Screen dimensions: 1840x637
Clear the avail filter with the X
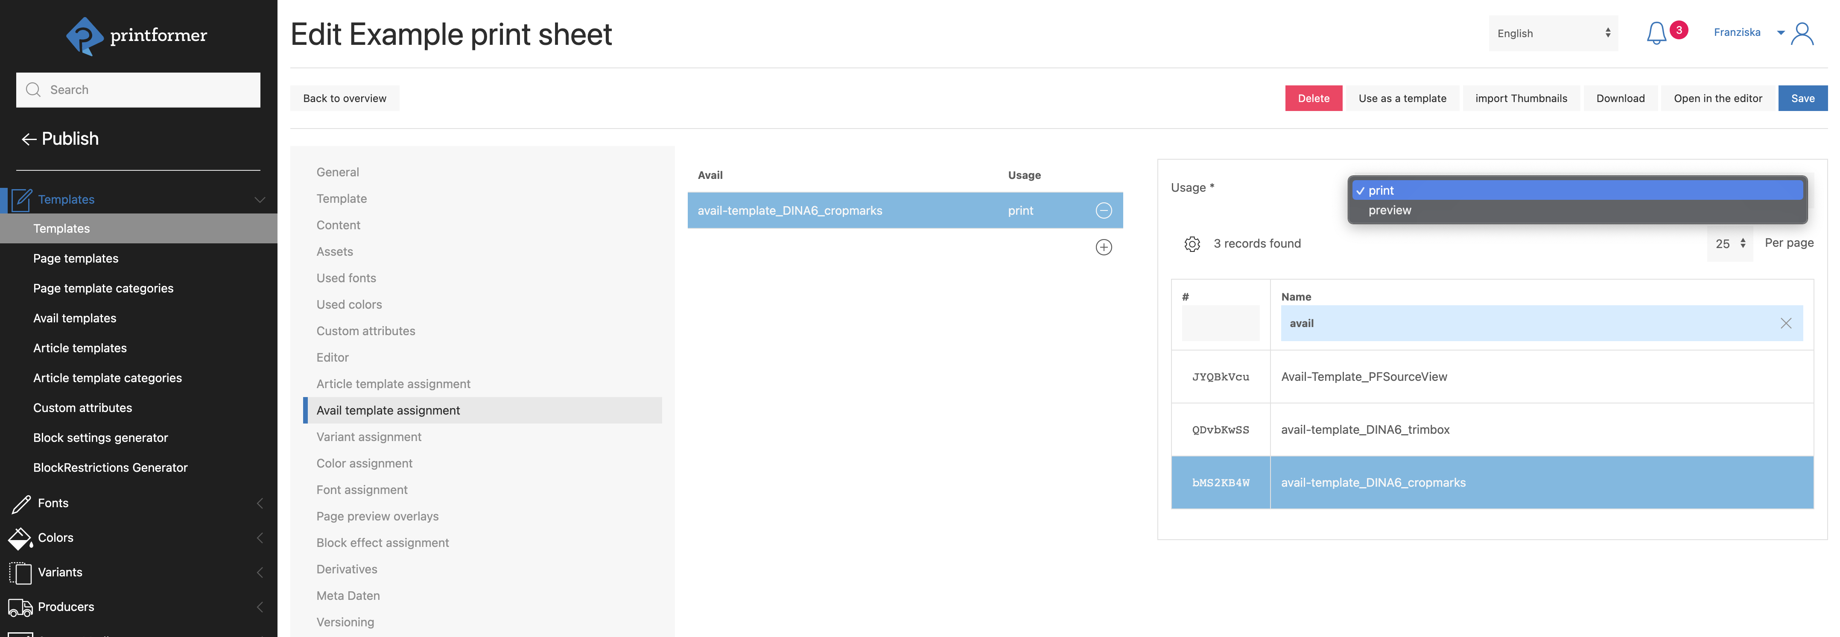[1787, 323]
